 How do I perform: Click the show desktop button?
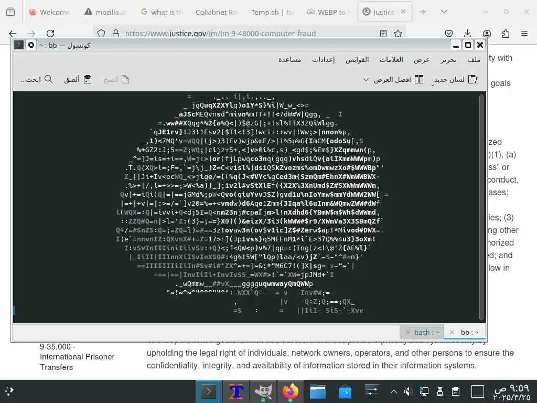click(478, 391)
